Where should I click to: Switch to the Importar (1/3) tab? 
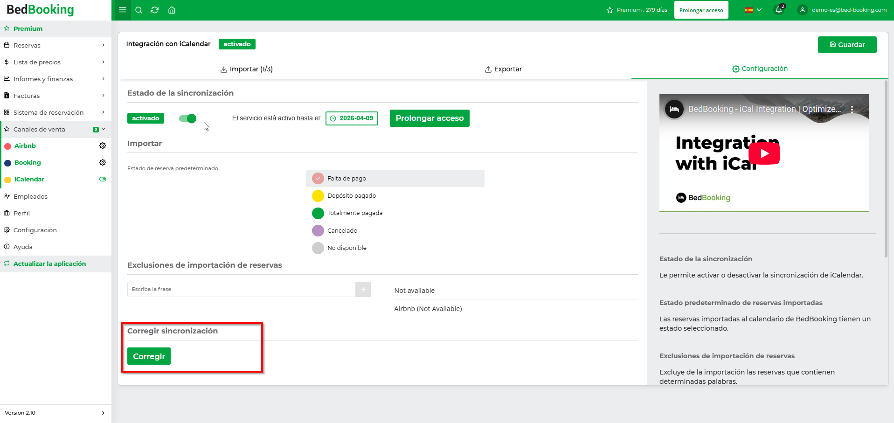(x=247, y=69)
